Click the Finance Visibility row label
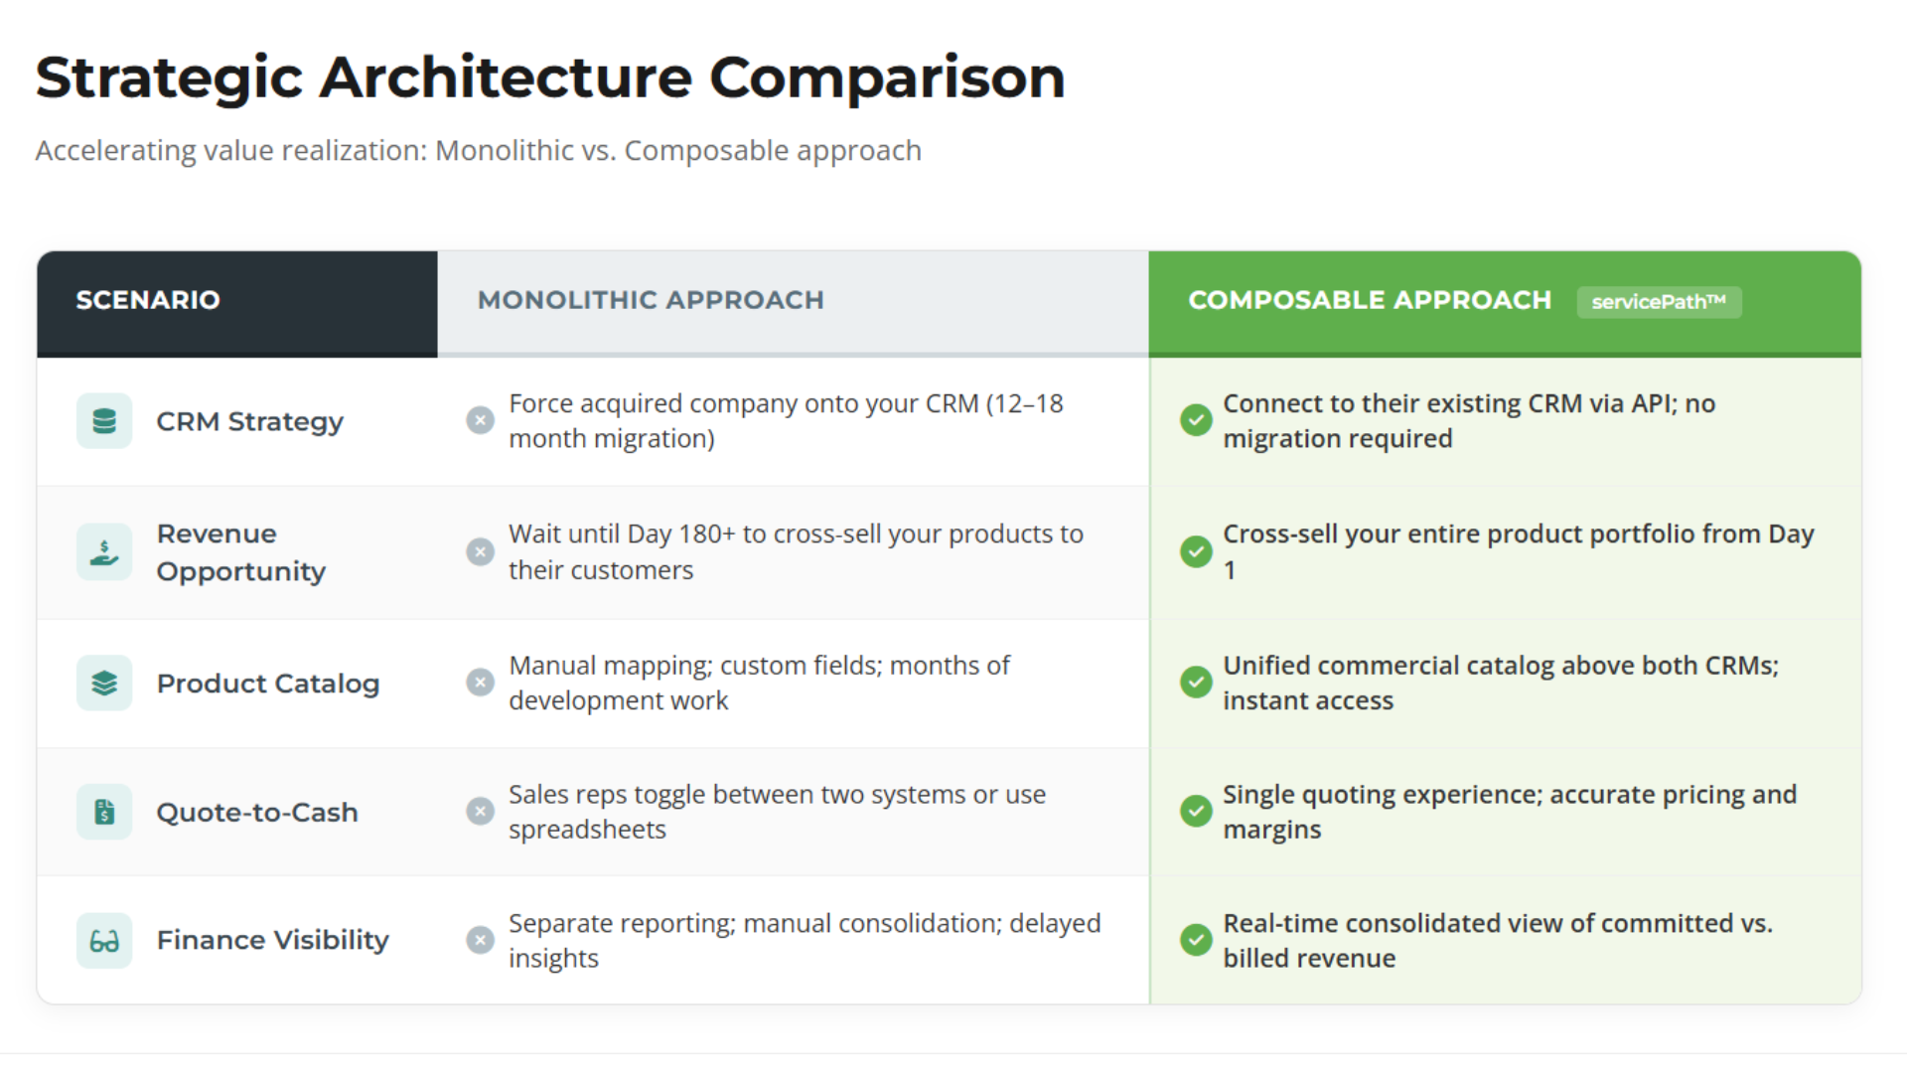 pyautogui.click(x=273, y=940)
